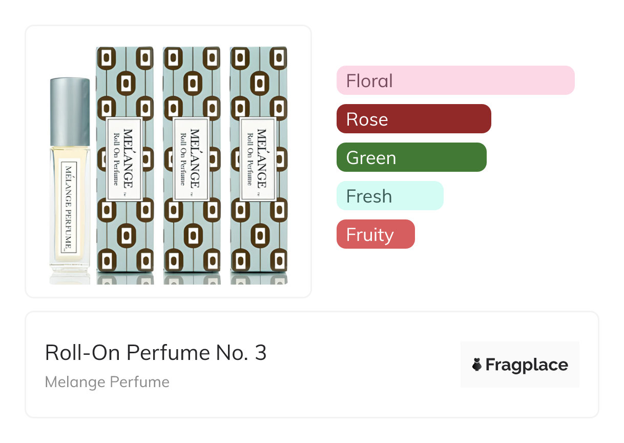Click the white label on the middle box
This screenshot has height=443, width=624.
[191, 159]
